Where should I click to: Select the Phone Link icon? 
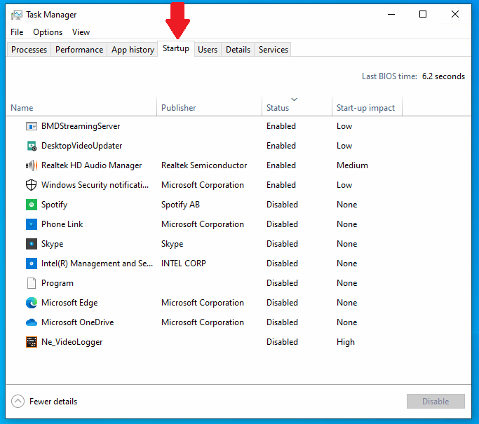tap(31, 224)
